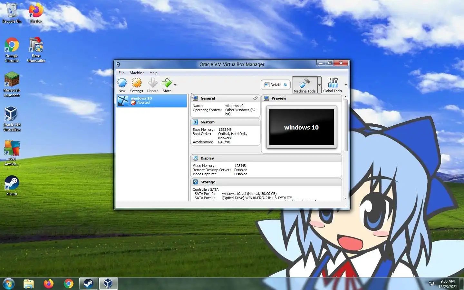The image size is (464, 290).
Task: Open the Minecraft Launcher desktop shortcut
Action: coord(12,84)
